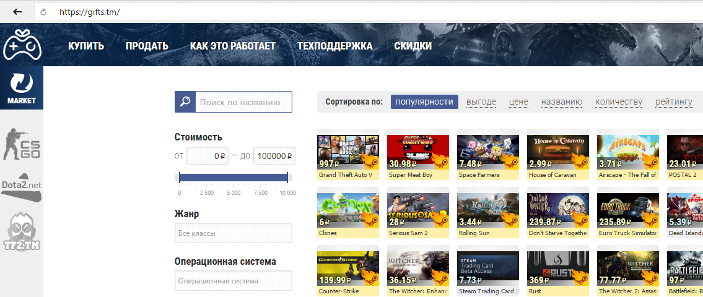The height and width of the screenshot is (297, 703).
Task: Open the POSTAL 2 thumbnail
Action: pos(685,152)
